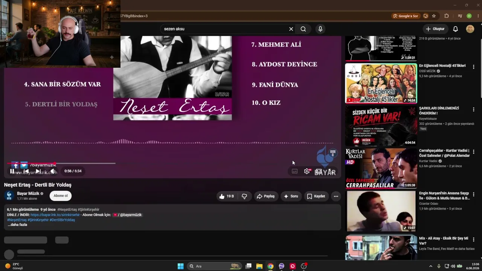
Task: Enter fullscreen in the video player
Action: (331, 171)
